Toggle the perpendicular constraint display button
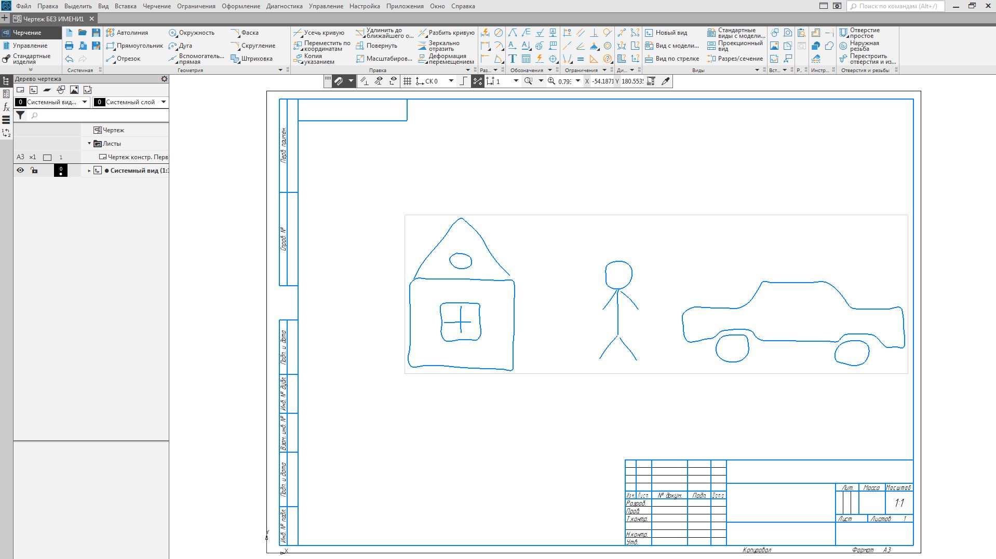The width and height of the screenshot is (996, 559). coord(365,81)
